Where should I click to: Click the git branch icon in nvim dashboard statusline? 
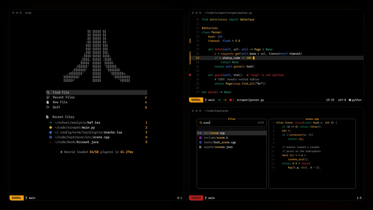click(x=26, y=198)
